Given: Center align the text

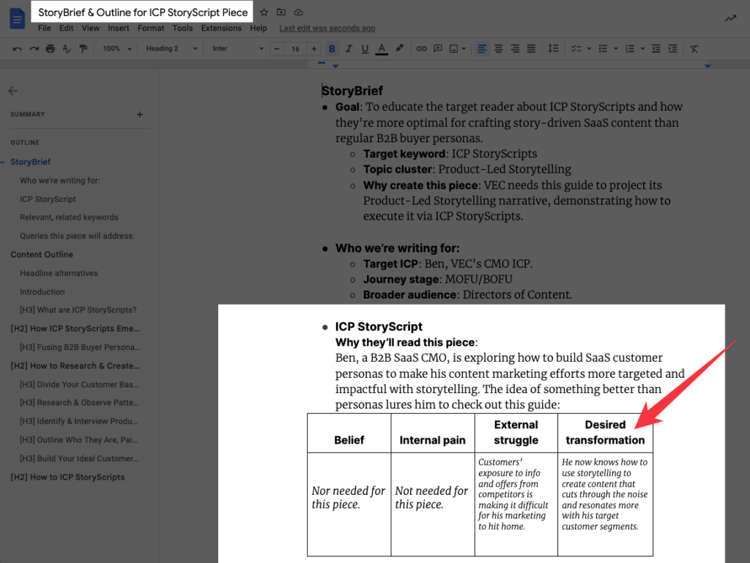Looking at the screenshot, I should point(498,49).
